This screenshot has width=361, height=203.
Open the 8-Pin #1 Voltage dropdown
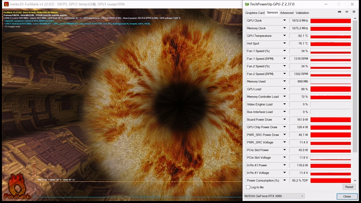coord(285,173)
